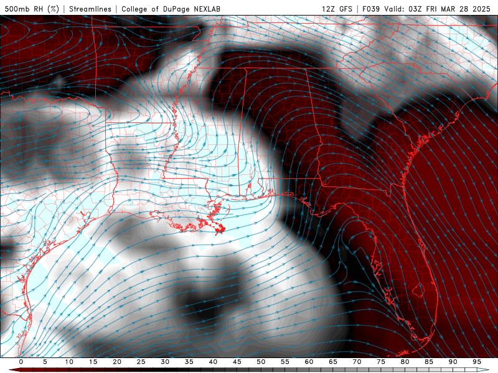Click the 40 value on color scale
Viewport: 498px width, 373px height.
click(x=213, y=362)
